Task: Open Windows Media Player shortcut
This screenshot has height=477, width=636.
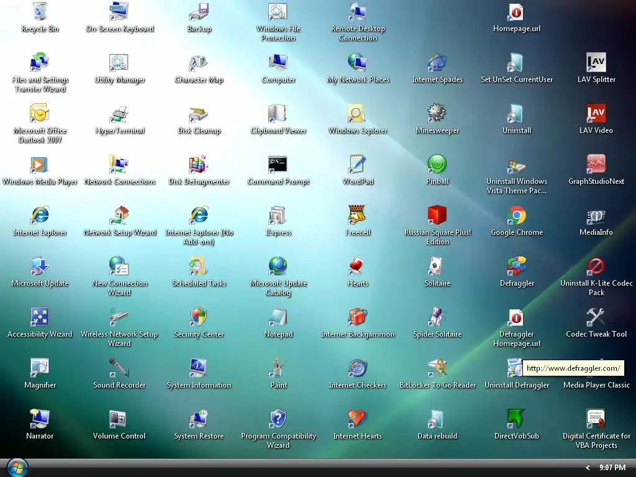Action: (x=40, y=164)
